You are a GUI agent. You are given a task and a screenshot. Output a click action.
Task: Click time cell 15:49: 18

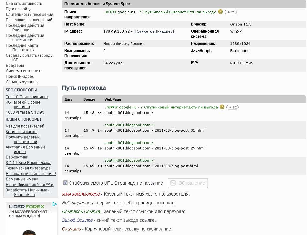(x=93, y=166)
